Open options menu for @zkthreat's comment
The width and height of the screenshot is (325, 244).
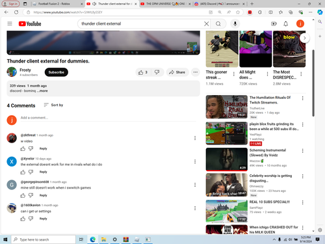[195, 138]
